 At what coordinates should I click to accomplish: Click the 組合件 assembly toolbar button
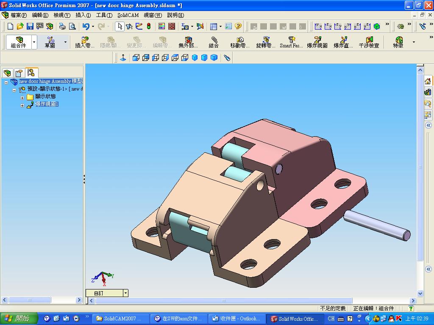(x=19, y=42)
